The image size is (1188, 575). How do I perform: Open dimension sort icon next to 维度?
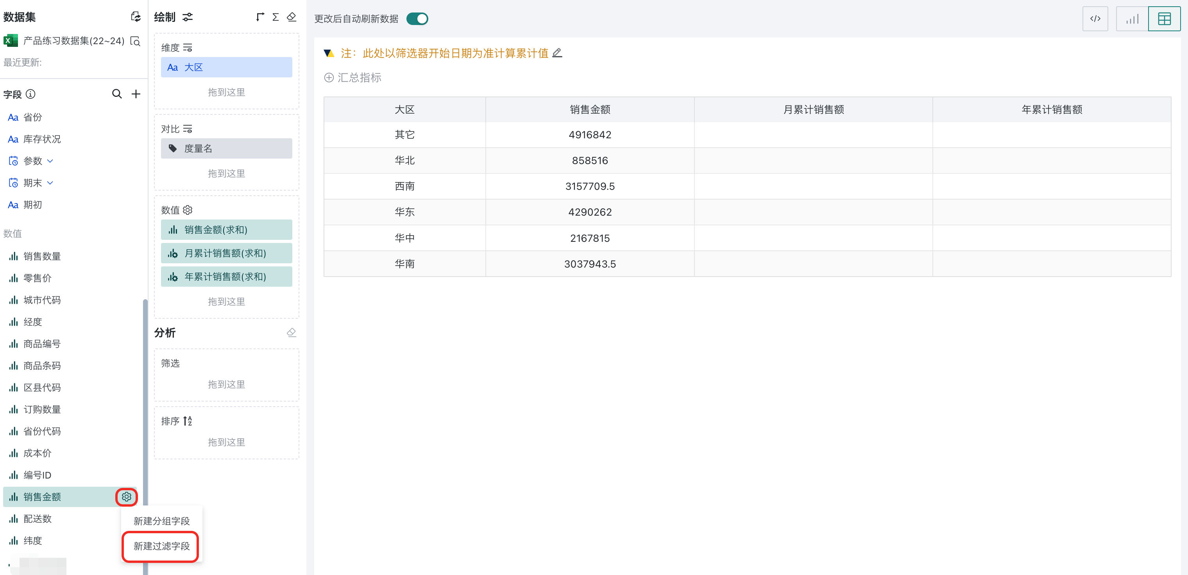pos(187,48)
